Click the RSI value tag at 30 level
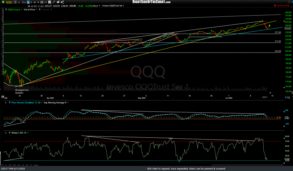Screen dimensions: 293x171 [x=287, y=159]
